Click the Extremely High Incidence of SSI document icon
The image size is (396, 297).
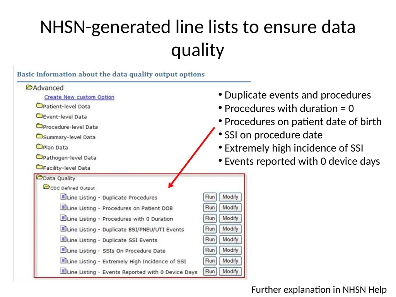click(x=63, y=260)
